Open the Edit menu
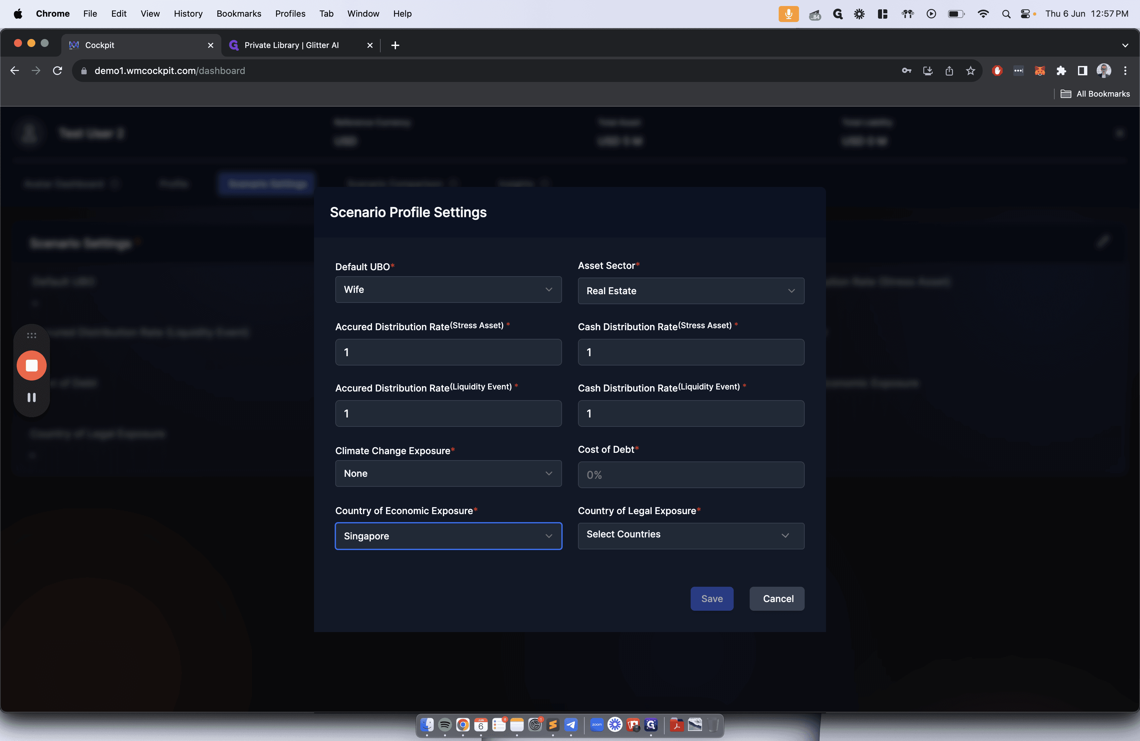This screenshot has height=741, width=1140. [x=118, y=13]
